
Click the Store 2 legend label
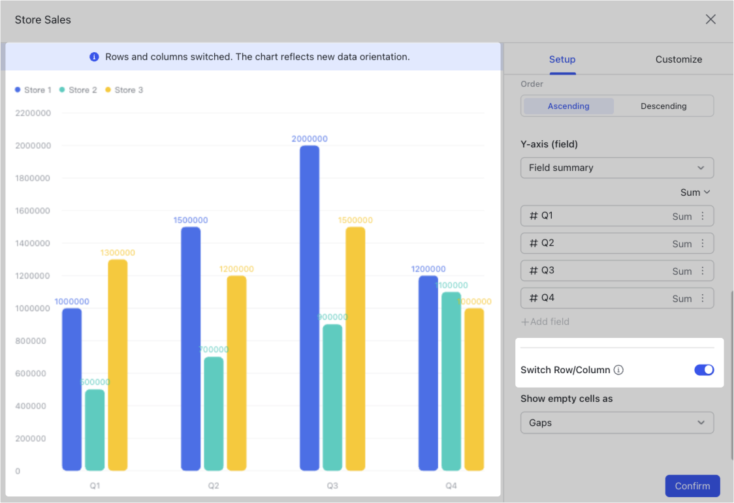[83, 90]
